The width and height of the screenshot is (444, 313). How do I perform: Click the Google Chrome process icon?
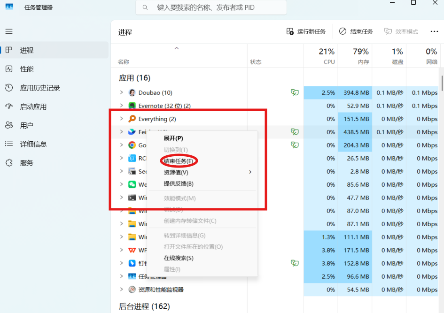[x=132, y=145]
